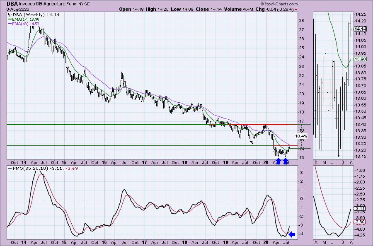Screen dimensions: 373x246
Task: Click the price bar glyph beside DBA (Weekly)
Action: click(10, 15)
